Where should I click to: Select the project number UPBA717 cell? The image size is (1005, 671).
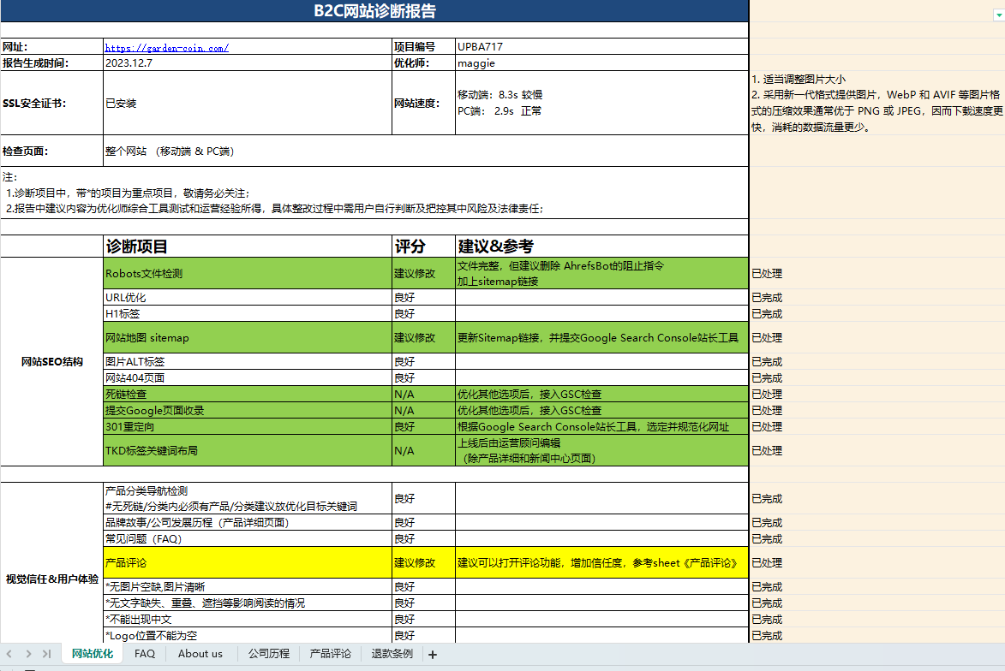pos(601,47)
